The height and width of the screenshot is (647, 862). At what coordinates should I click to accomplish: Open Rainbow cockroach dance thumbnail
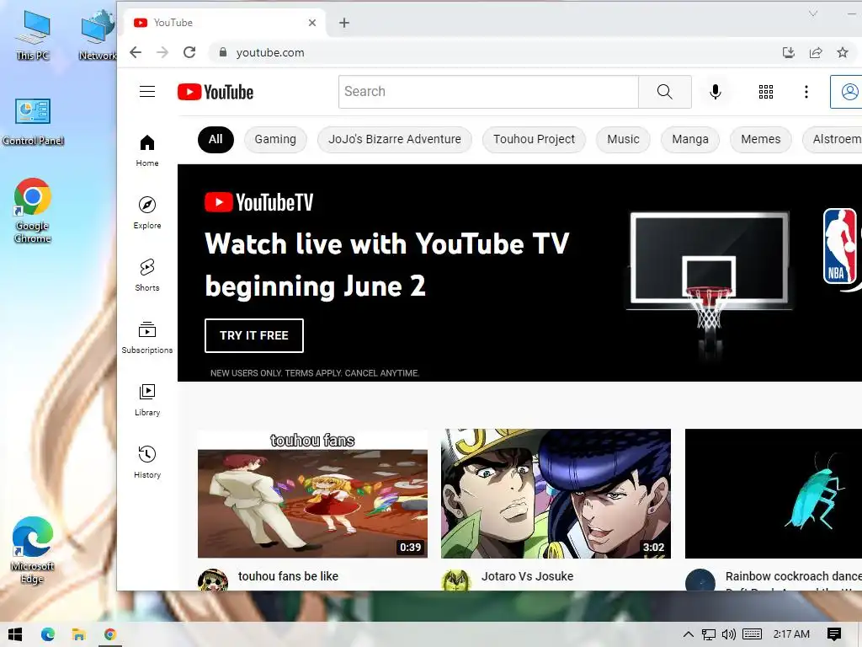coord(774,494)
